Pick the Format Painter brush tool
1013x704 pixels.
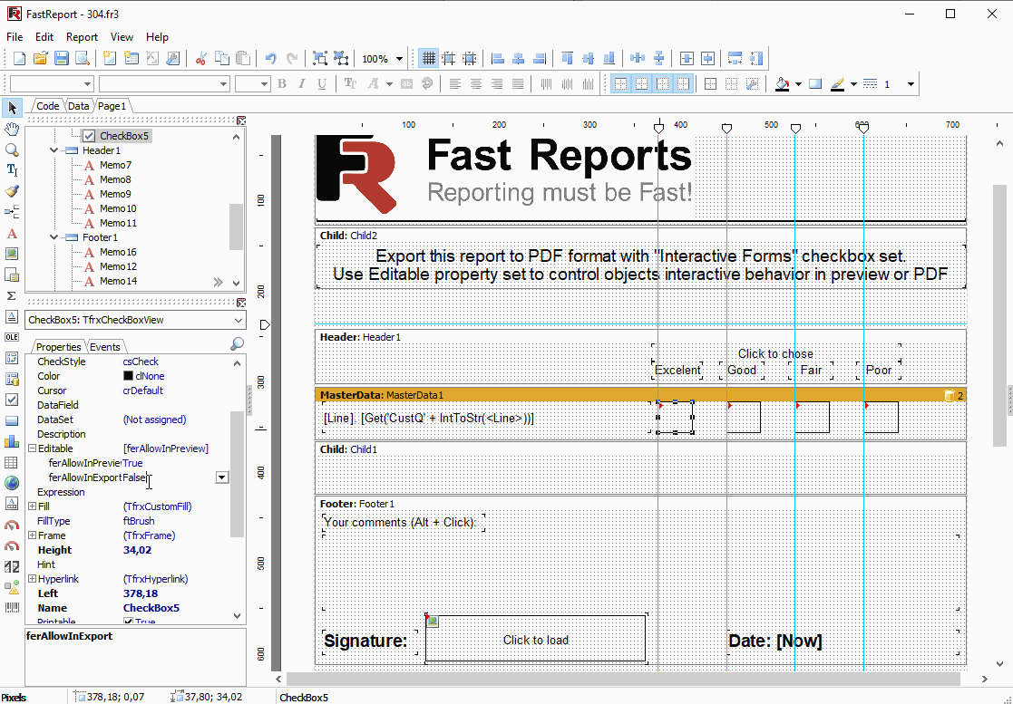click(12, 191)
